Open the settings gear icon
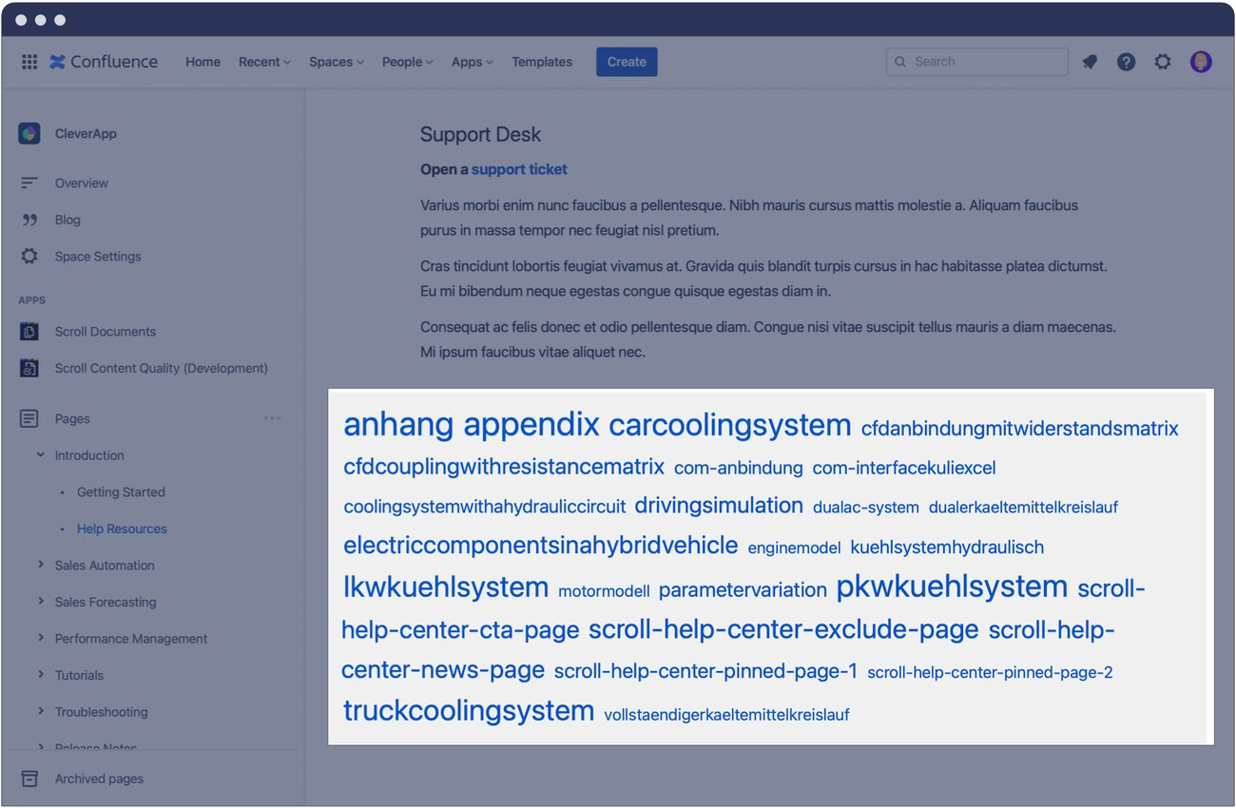 [1163, 62]
